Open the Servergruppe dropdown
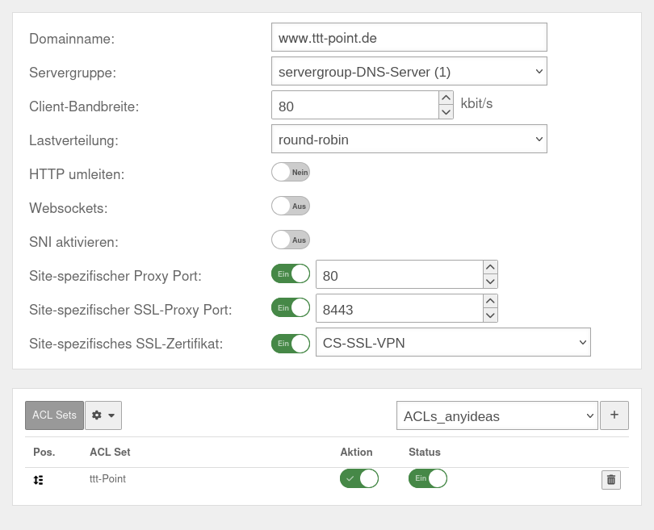Viewport: 654px width, 530px height. [x=409, y=71]
